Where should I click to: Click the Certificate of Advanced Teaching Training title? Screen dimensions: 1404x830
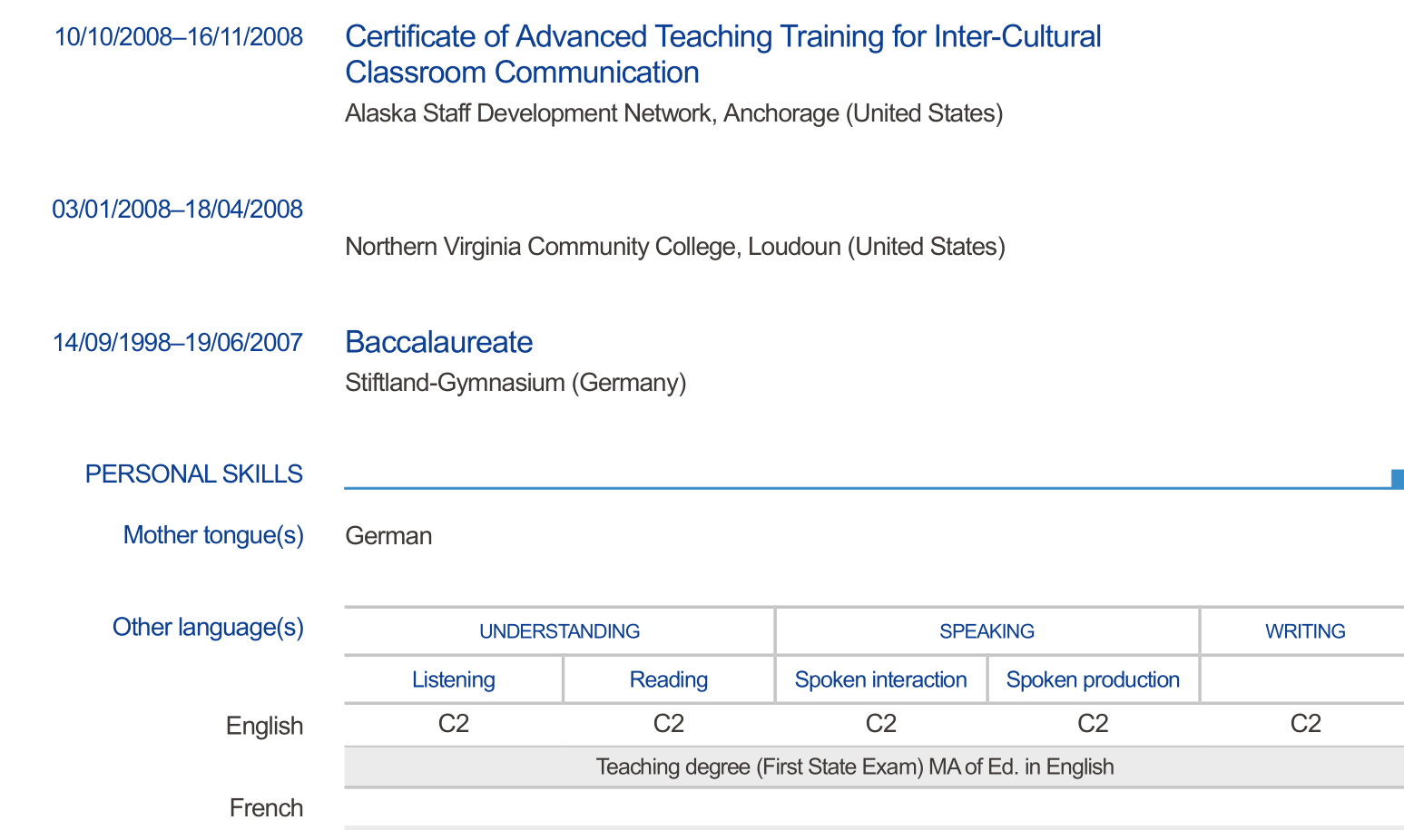[722, 54]
